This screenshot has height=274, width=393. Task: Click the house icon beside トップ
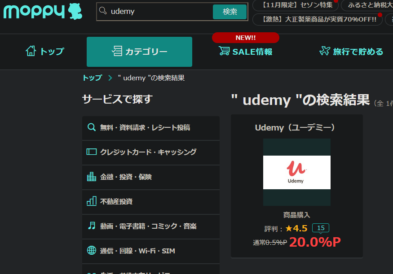coord(31,51)
